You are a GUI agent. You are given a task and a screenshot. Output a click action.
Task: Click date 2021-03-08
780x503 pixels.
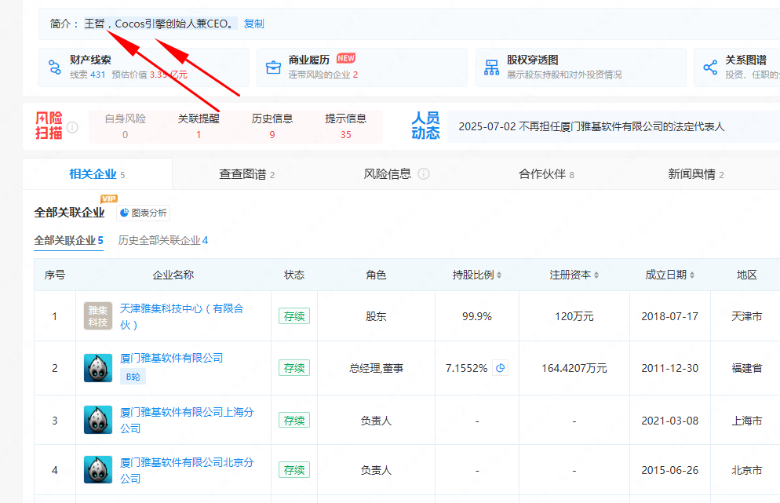click(x=669, y=421)
